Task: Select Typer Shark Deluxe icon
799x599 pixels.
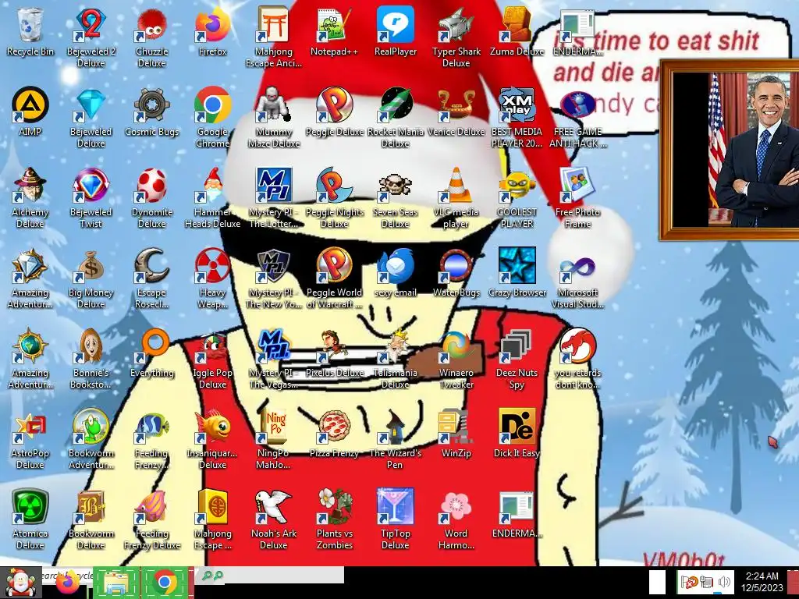Action: tap(456, 37)
